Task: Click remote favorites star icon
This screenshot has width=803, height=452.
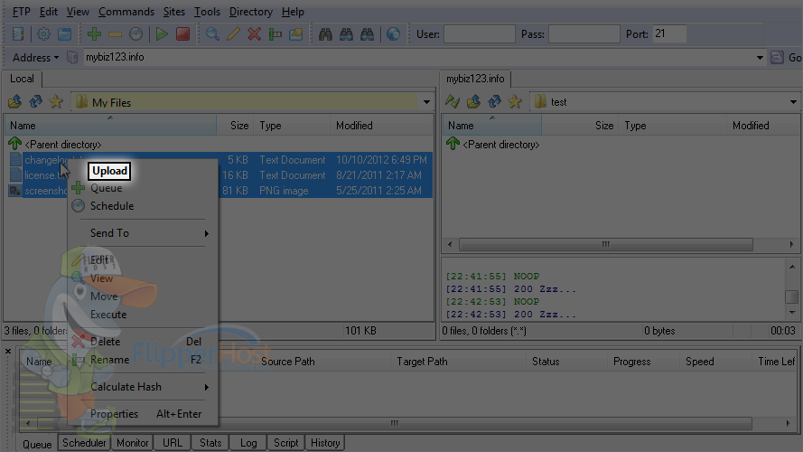Action: [x=515, y=101]
